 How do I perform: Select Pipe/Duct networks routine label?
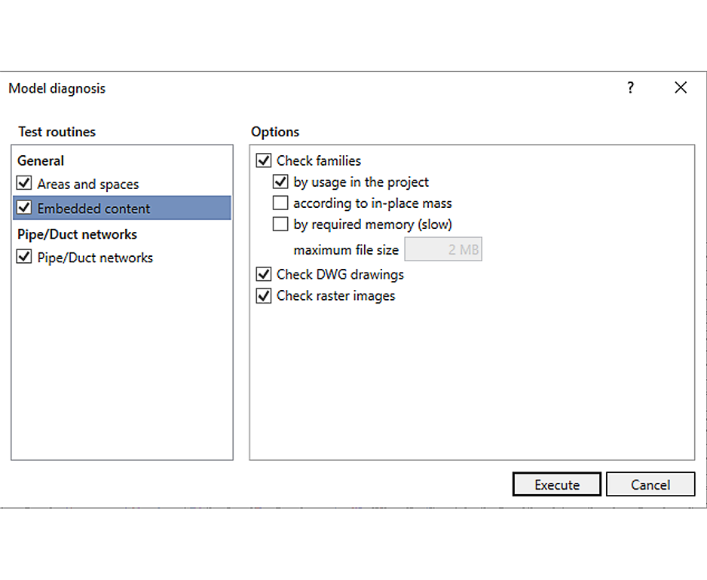coord(95,258)
